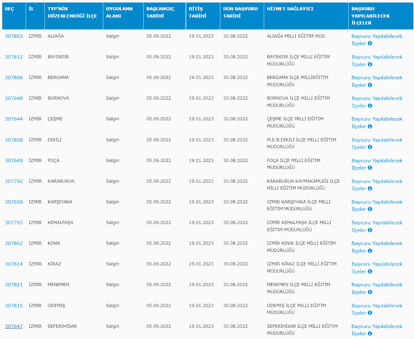Select program code 307803
Screen dimensions: 414x339
[x=14, y=36]
